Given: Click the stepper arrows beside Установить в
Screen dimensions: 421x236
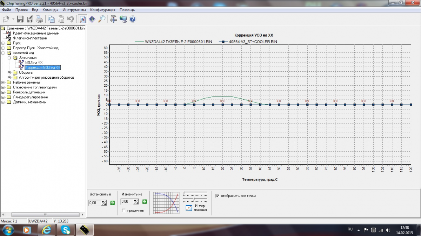Looking at the screenshot, I should (104, 202).
